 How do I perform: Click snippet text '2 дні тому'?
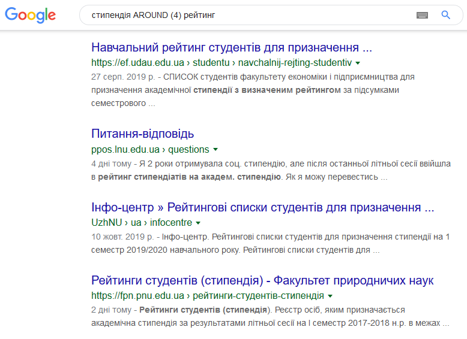(111, 310)
